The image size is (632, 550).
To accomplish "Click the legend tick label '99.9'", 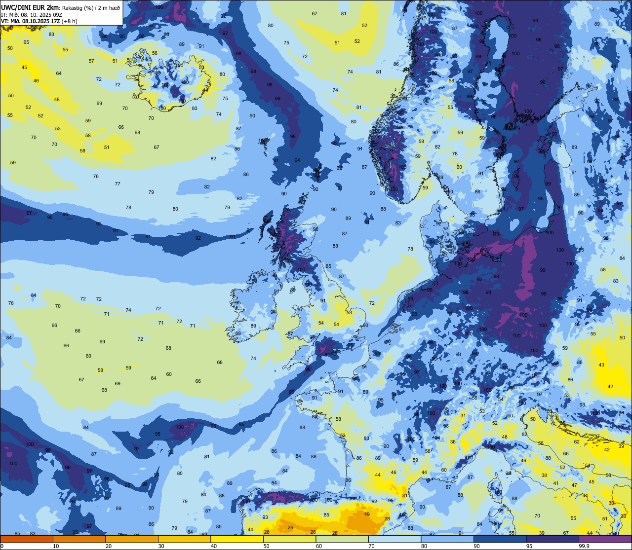I will coord(585,546).
